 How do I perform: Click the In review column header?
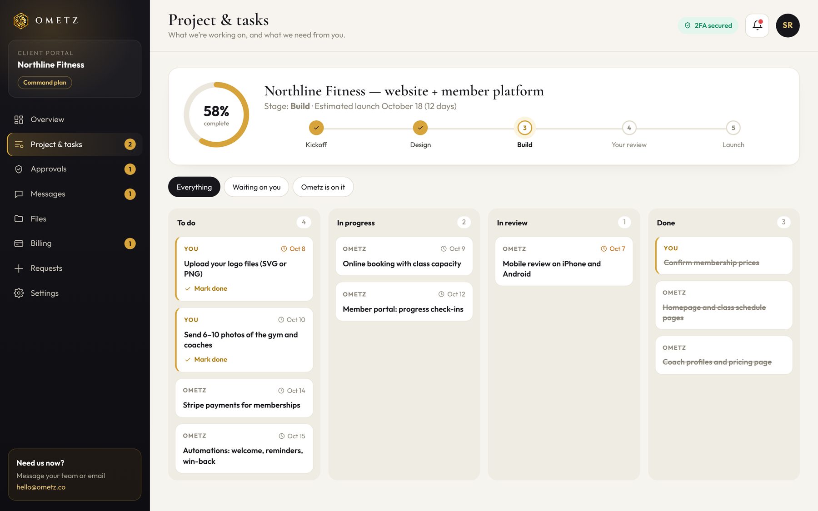click(512, 223)
